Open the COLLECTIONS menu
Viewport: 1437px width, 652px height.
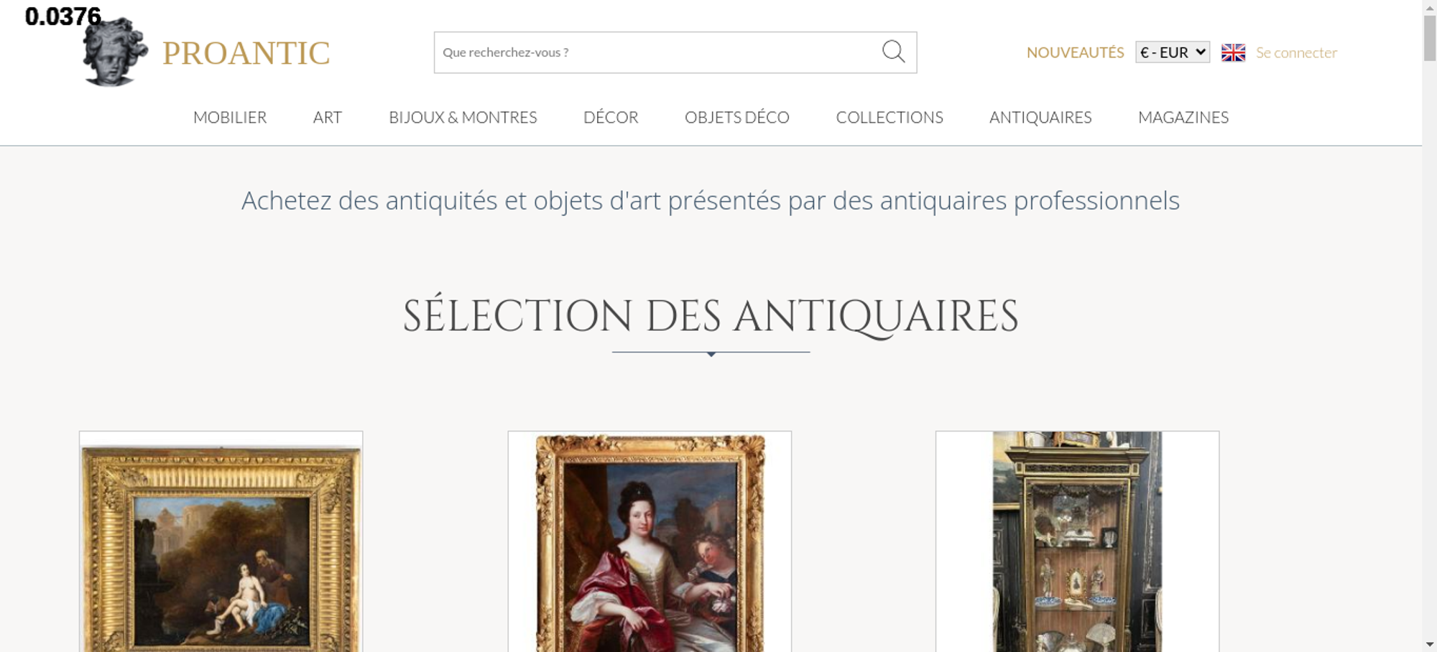(890, 117)
